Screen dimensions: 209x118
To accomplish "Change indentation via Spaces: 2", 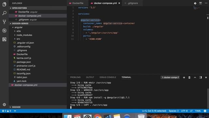I will tap(173, 111).
